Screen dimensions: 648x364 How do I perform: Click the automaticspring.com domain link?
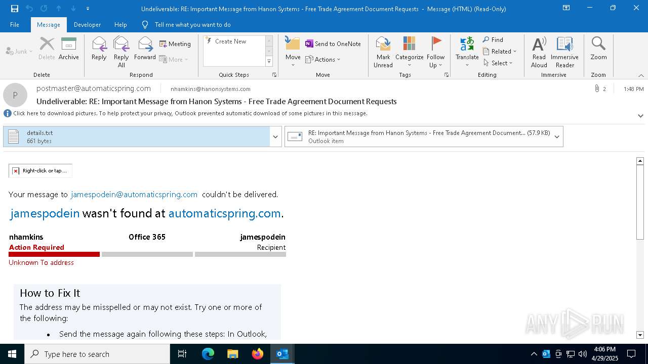click(224, 213)
